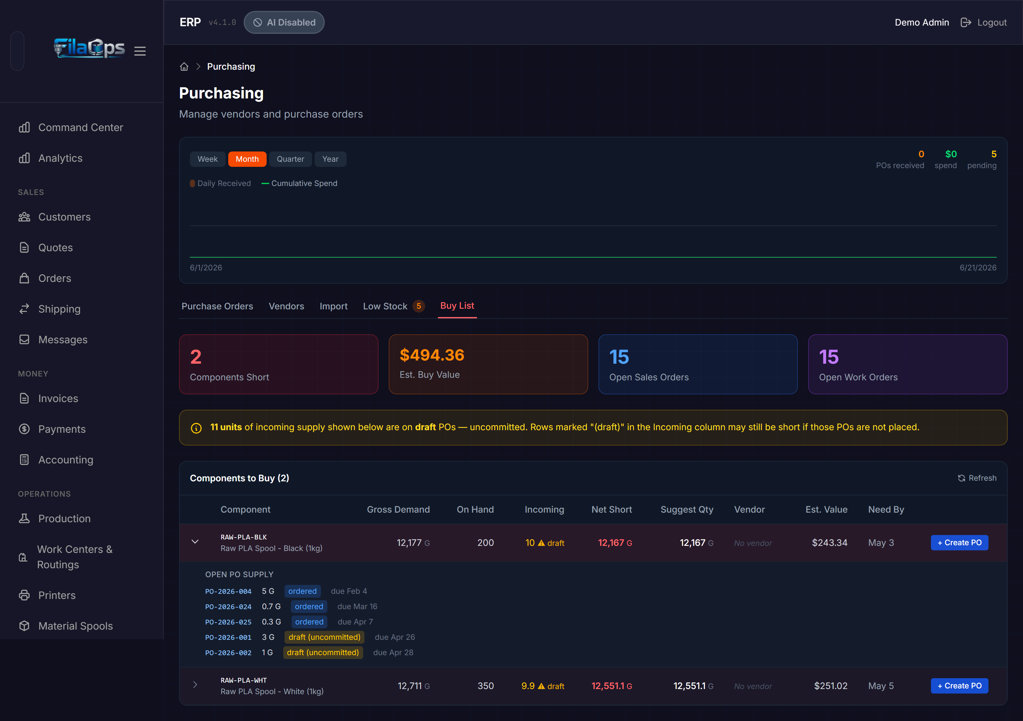Click the Suggest Qty column header
The height and width of the screenshot is (721, 1023).
click(687, 510)
